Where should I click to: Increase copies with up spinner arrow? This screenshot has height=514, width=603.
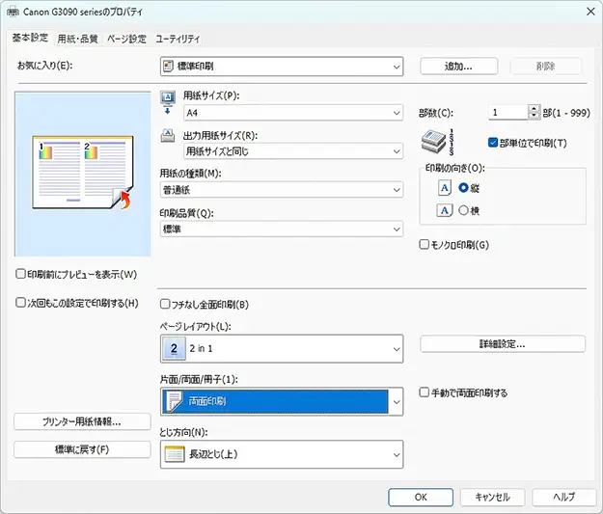tap(534, 109)
